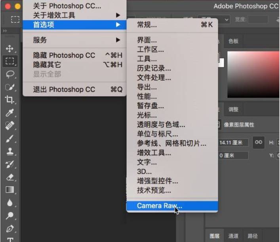Image resolution: width=280 pixels, height=242 pixels.
Task: Open 光标... preferences
Action: click(x=172, y=115)
